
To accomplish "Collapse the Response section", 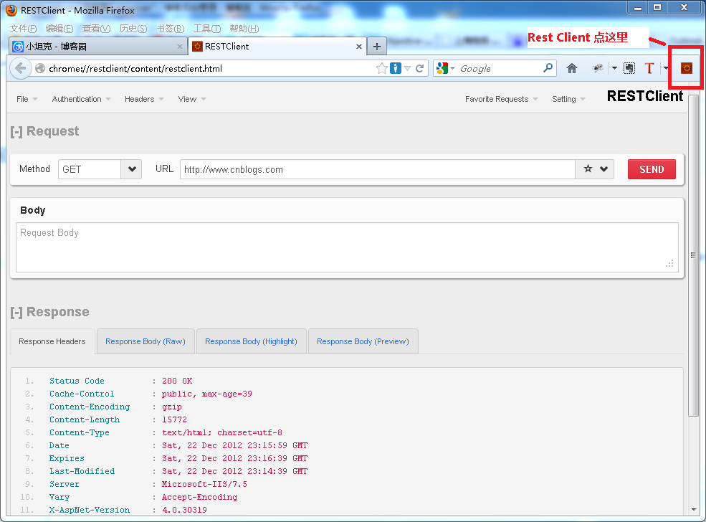I will 16,312.
